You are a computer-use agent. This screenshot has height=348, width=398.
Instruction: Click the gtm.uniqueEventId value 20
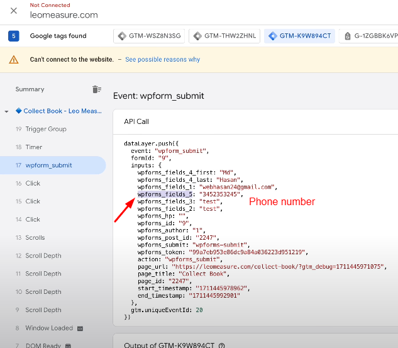[x=199, y=310]
